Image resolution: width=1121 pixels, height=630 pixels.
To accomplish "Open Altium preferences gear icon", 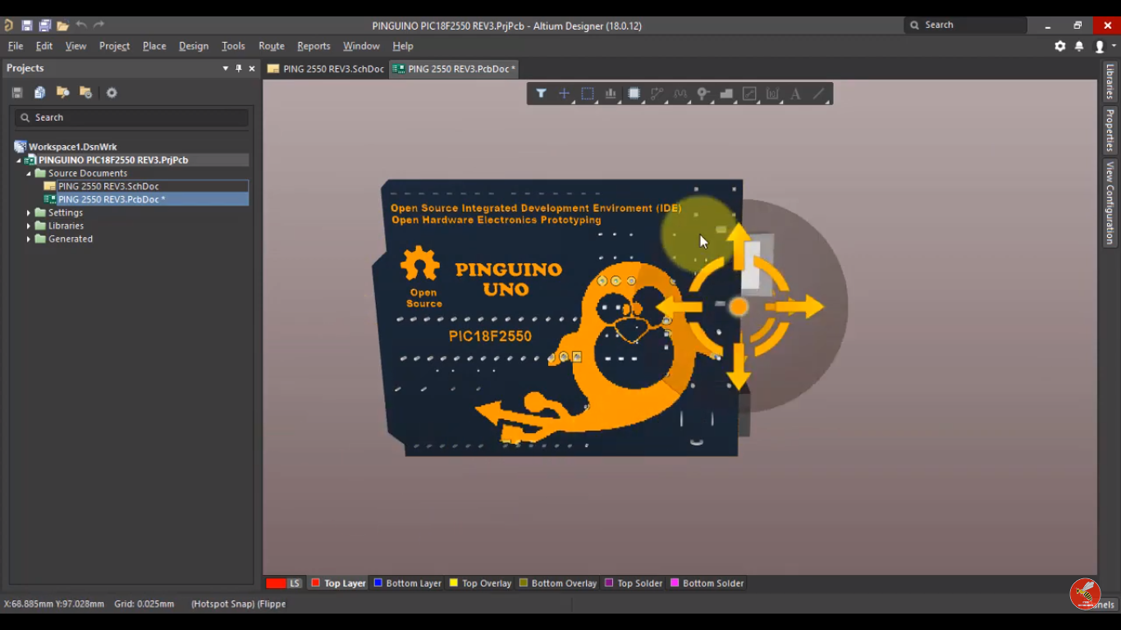I will click(1060, 46).
